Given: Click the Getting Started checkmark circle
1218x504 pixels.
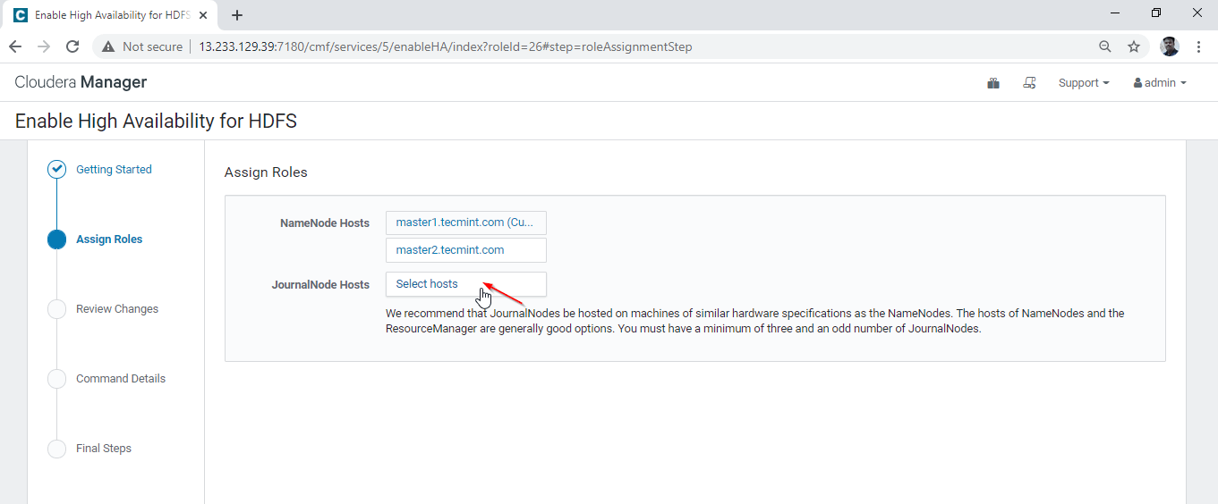Looking at the screenshot, I should (x=56, y=169).
